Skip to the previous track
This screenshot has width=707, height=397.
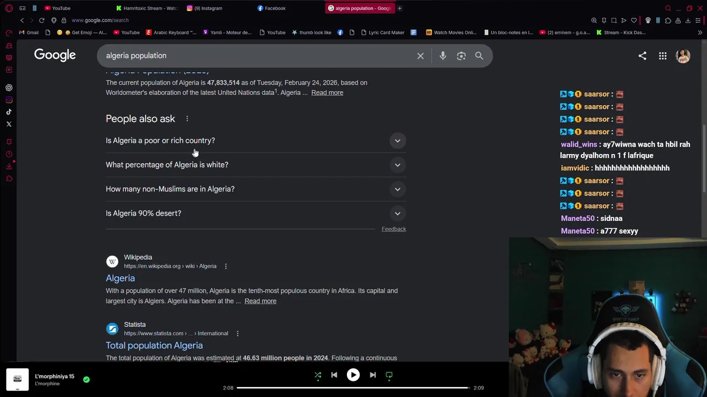(334, 375)
